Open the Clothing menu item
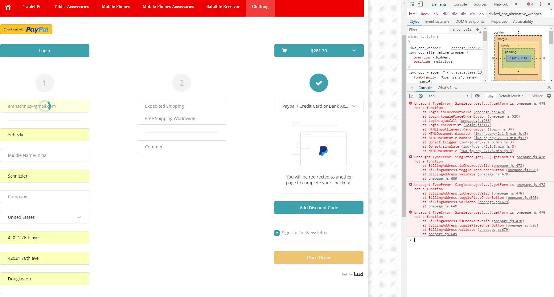 pos(260,6)
